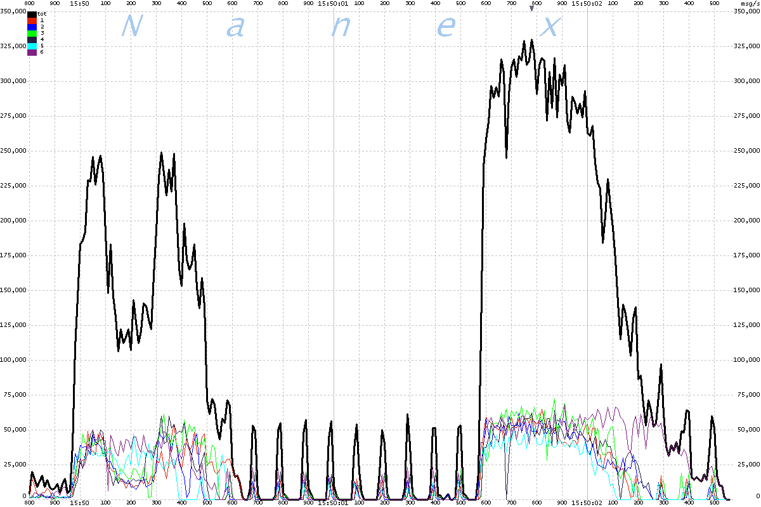The height and width of the screenshot is (507, 761).
Task: Click the red legend swatch for series 1
Action: [32, 20]
